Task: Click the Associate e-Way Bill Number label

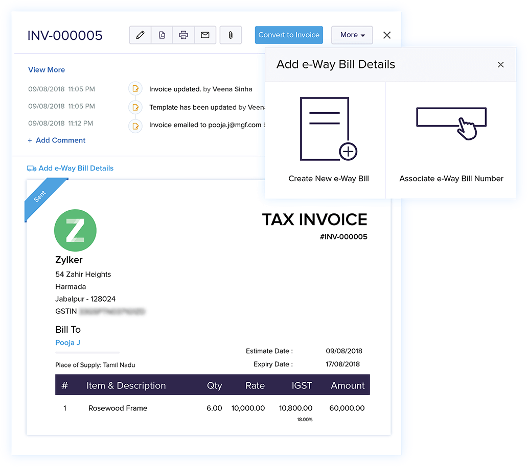Action: pos(451,179)
